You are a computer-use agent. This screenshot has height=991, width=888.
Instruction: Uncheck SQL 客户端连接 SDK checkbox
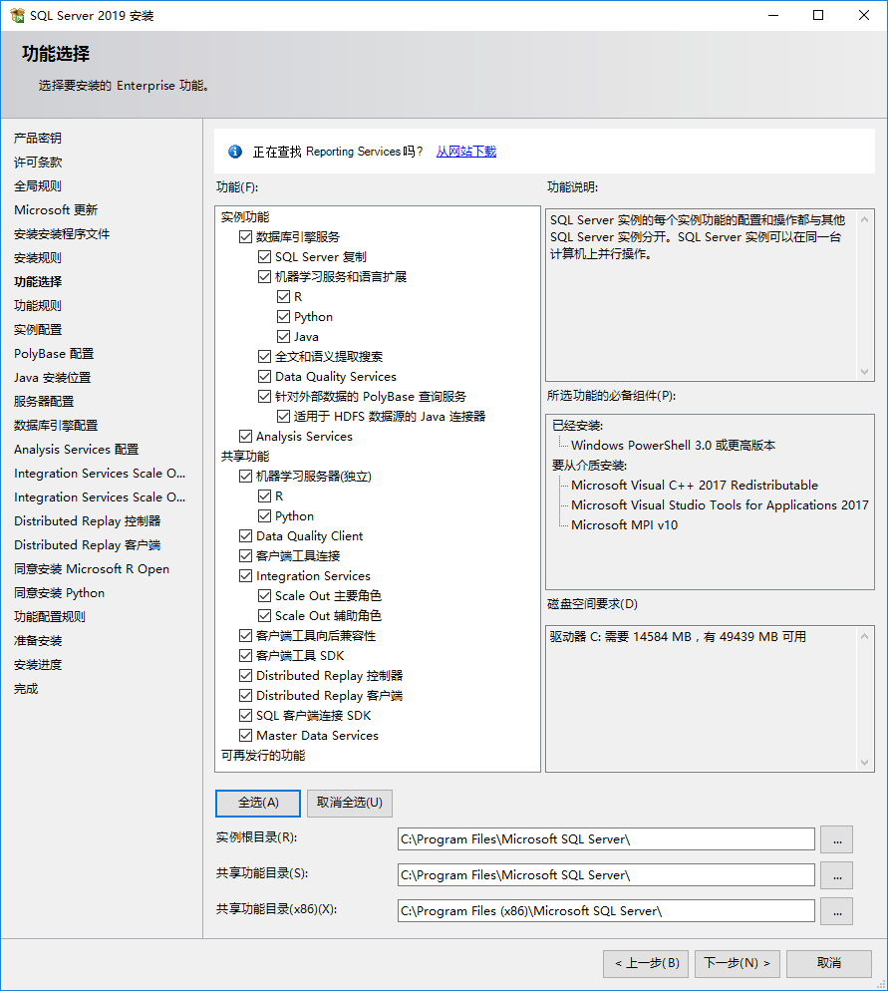coord(246,716)
